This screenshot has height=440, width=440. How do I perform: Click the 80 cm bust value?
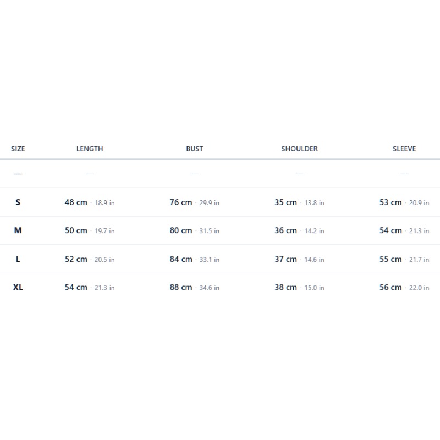coord(181,230)
